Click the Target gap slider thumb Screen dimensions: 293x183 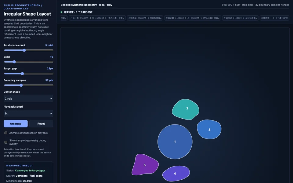(x=22, y=74)
